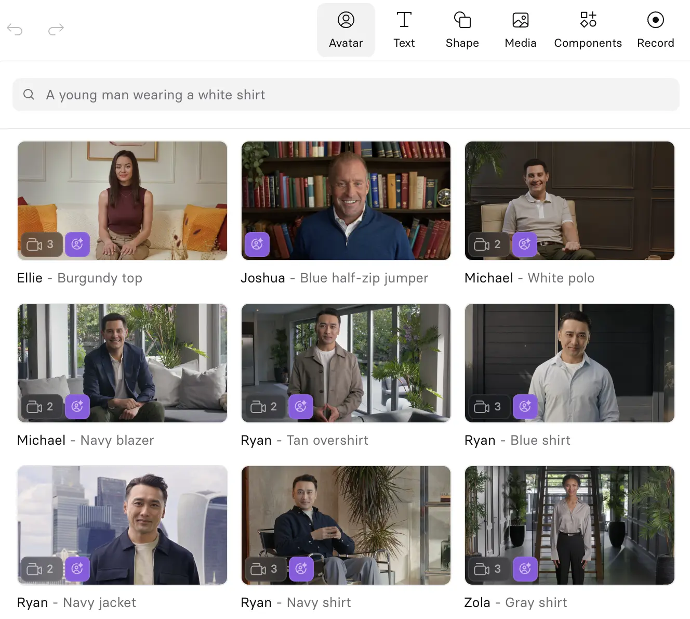Open the Components panel
The height and width of the screenshot is (619, 690).
(588, 30)
